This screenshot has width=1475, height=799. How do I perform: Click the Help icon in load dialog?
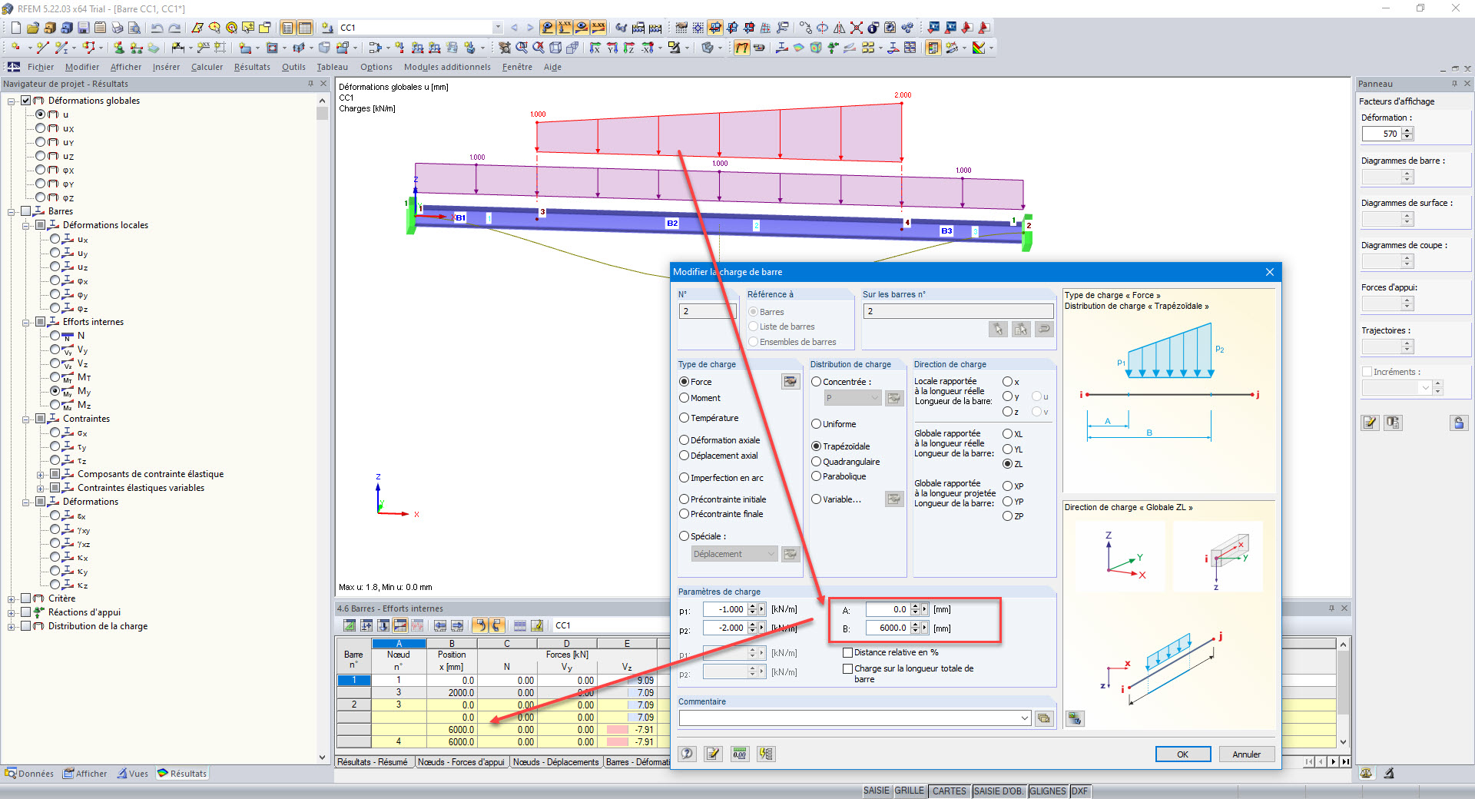[x=688, y=754]
